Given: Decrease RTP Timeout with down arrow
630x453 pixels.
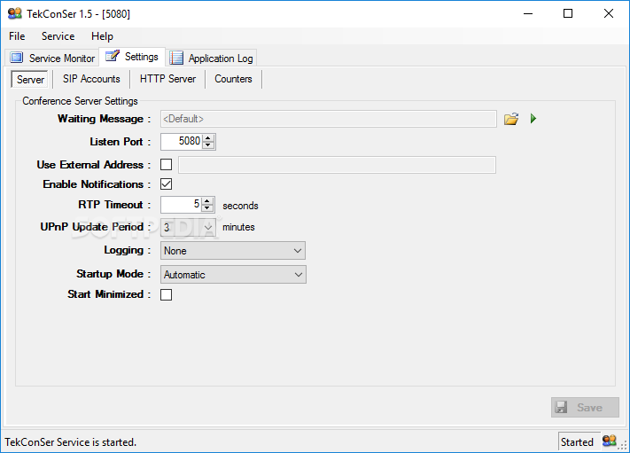Looking at the screenshot, I should click(207, 208).
